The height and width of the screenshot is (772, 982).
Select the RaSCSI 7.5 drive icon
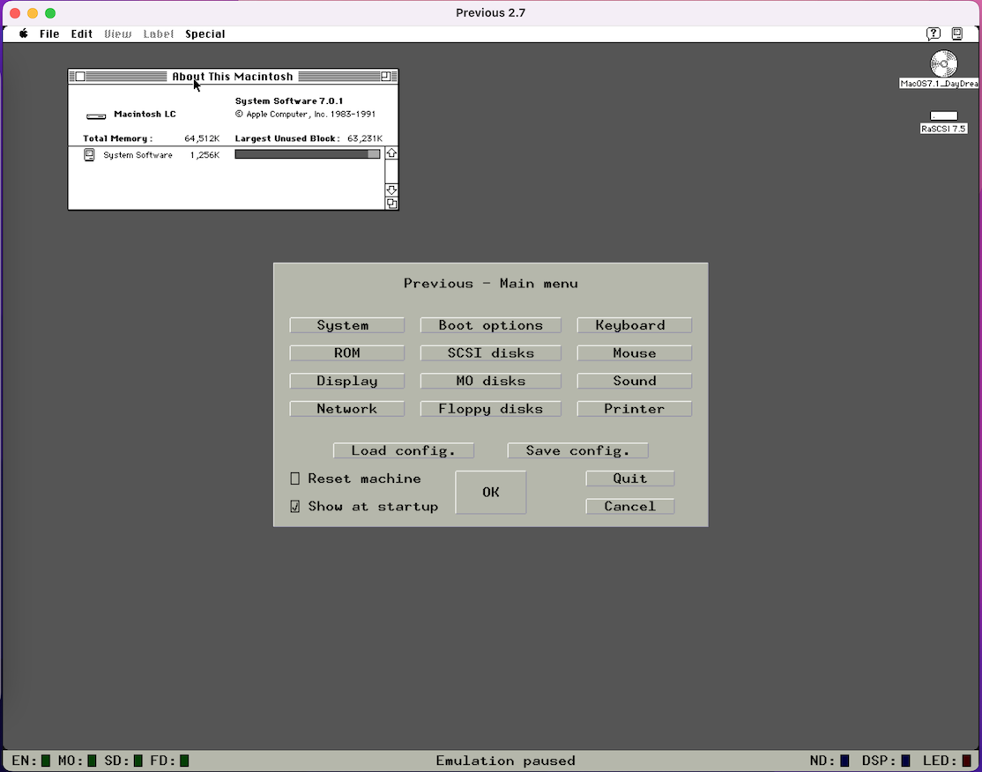(x=943, y=116)
